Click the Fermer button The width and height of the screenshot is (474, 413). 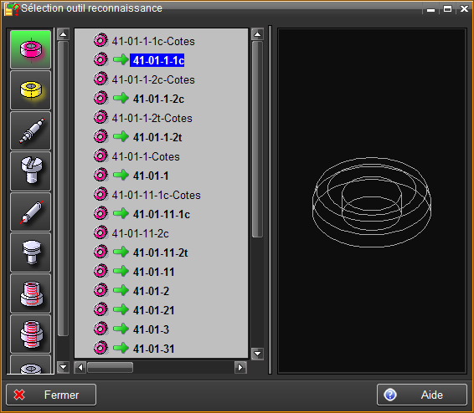click(x=51, y=395)
